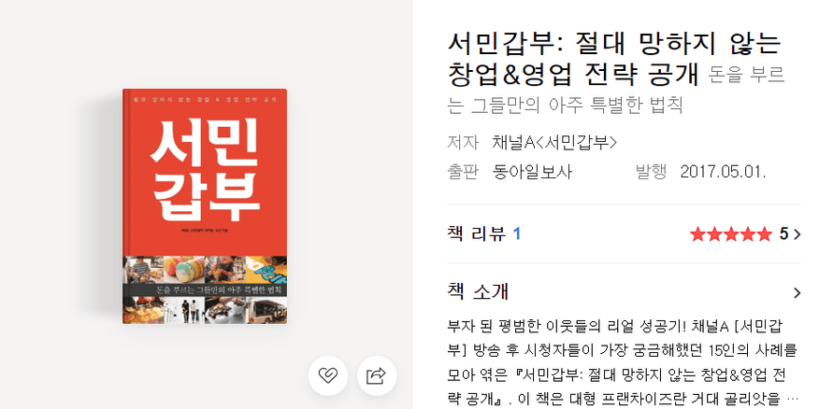Open the 서민갑부 red book cover image
819x409 pixels.
click(205, 206)
